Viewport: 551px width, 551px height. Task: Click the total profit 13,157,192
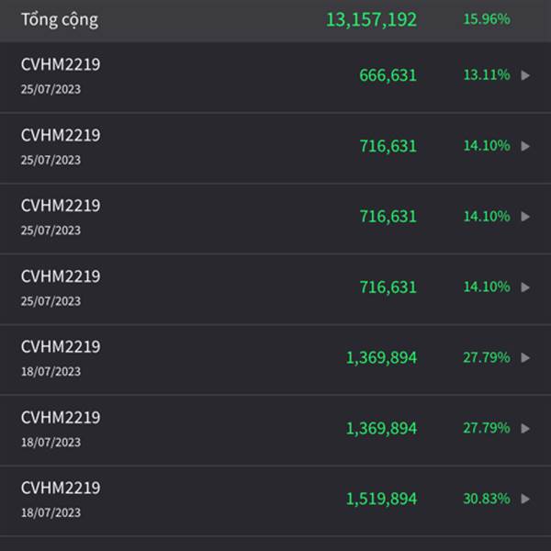[371, 19]
